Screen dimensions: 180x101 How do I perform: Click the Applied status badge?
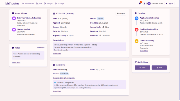100,19
